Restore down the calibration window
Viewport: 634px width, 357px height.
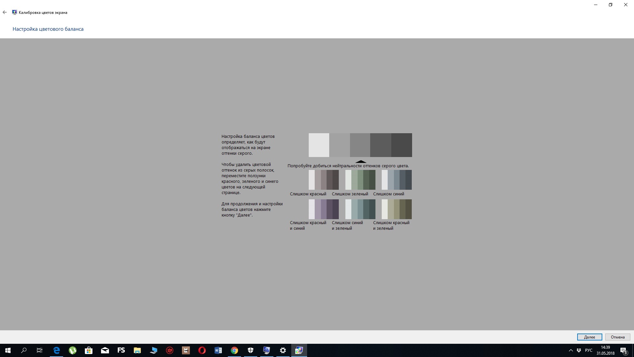(x=611, y=5)
